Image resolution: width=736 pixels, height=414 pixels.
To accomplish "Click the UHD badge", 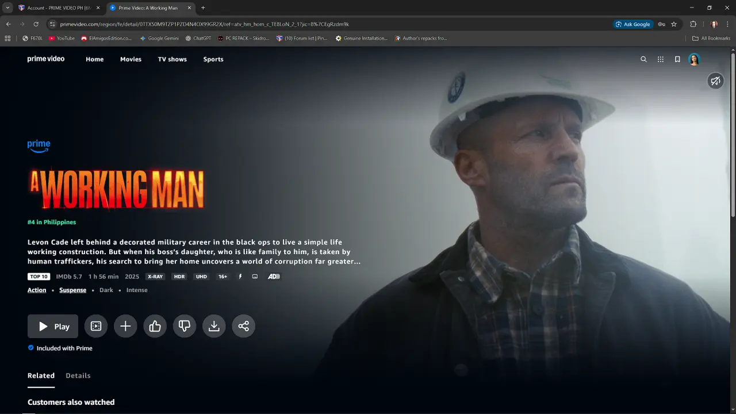I will (x=201, y=277).
